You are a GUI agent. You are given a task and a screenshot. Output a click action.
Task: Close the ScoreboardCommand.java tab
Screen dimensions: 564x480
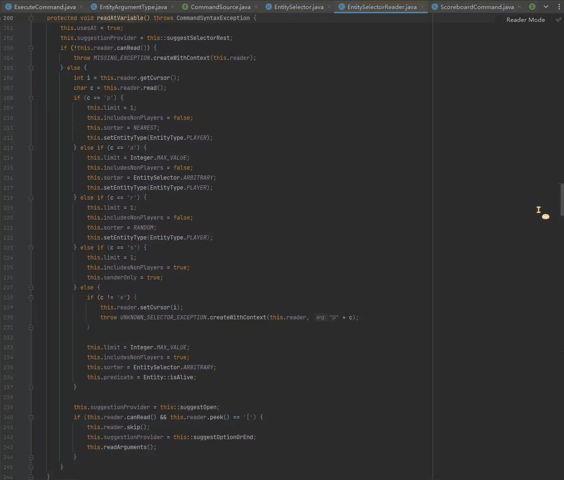click(x=519, y=7)
